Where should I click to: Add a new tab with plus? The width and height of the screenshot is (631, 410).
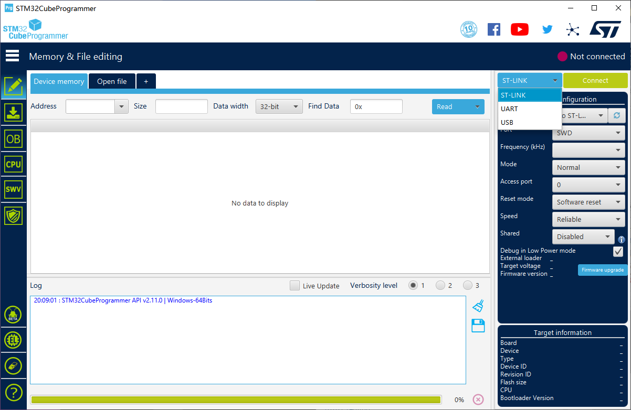tap(146, 81)
